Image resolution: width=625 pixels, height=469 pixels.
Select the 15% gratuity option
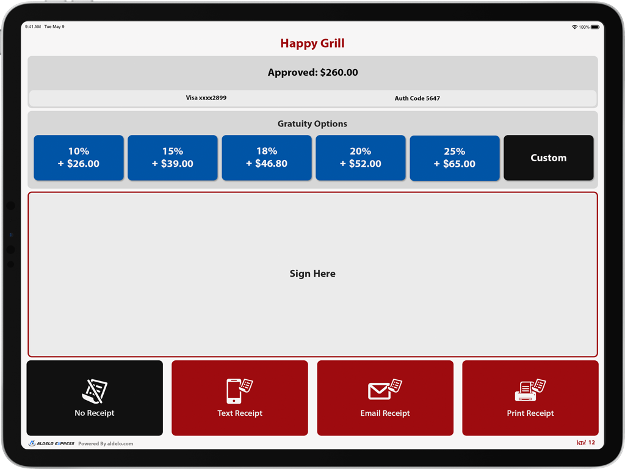[x=172, y=158]
